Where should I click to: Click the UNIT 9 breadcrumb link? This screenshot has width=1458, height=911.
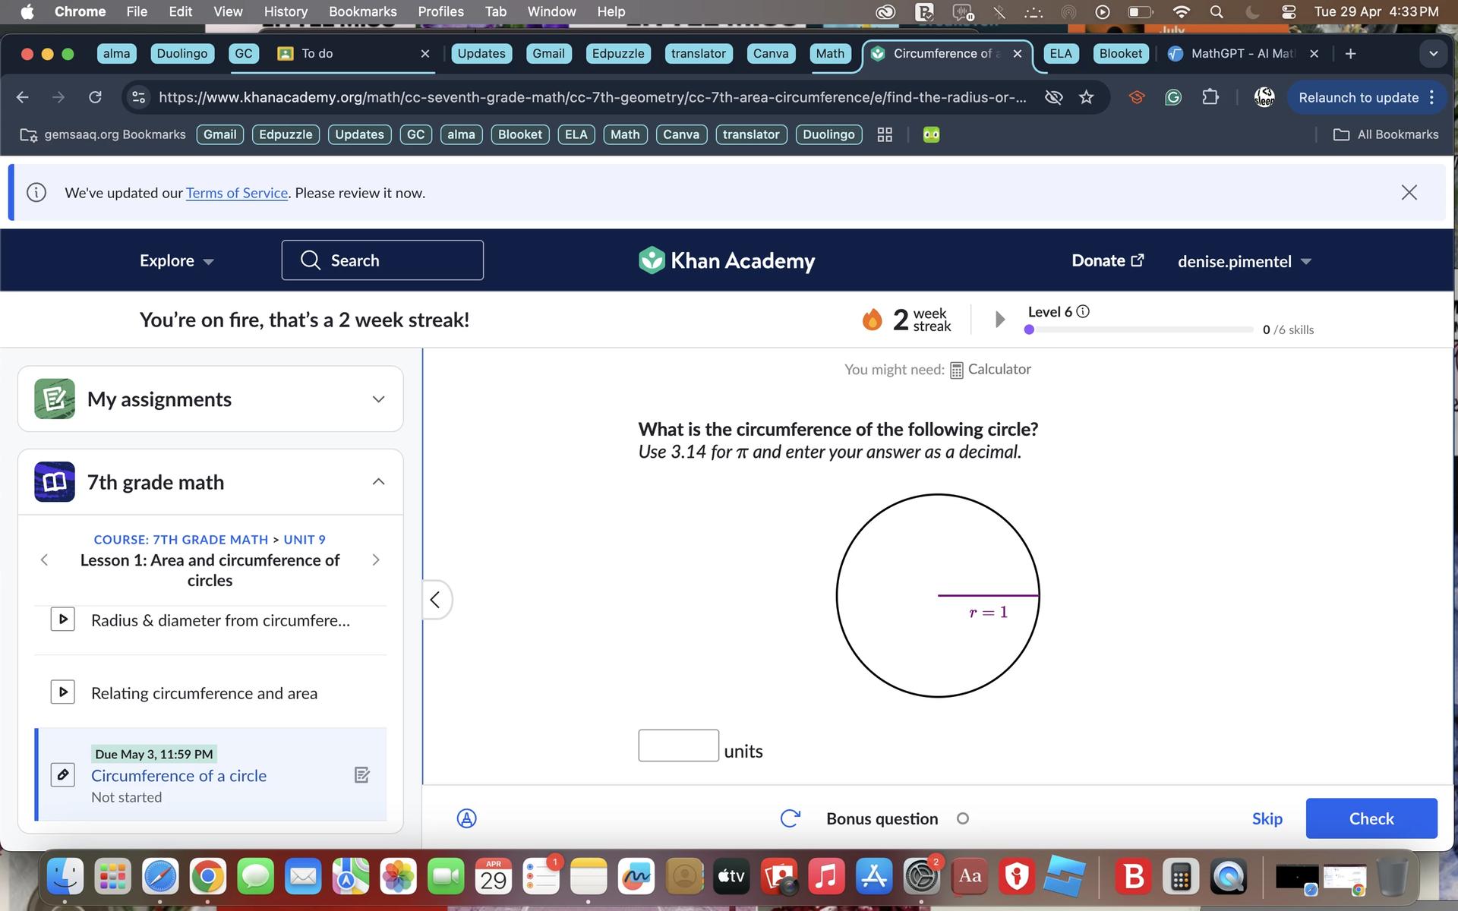(305, 540)
